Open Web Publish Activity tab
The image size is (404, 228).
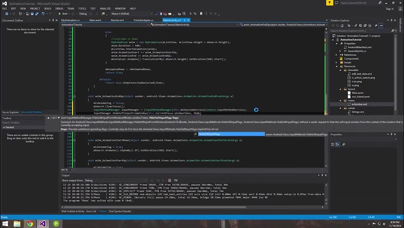pos(73,211)
